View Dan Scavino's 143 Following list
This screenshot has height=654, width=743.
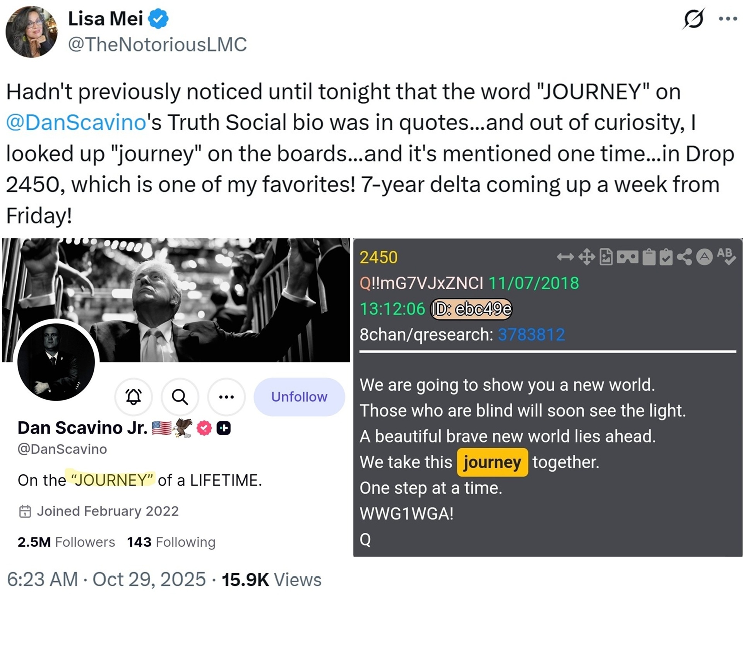coord(171,542)
